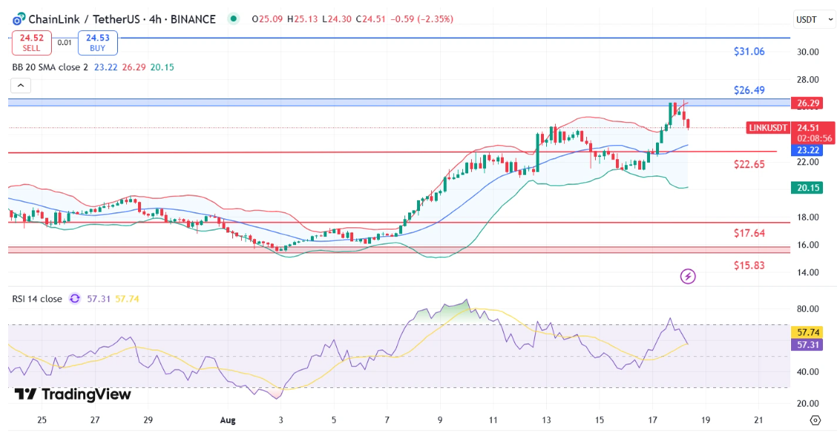Click the 14.00 price axis label
Screen dimensions: 840x434
pyautogui.click(x=807, y=272)
